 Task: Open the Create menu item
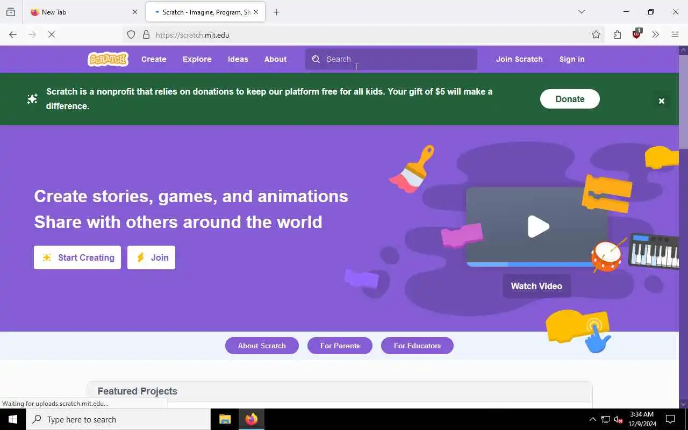154,59
